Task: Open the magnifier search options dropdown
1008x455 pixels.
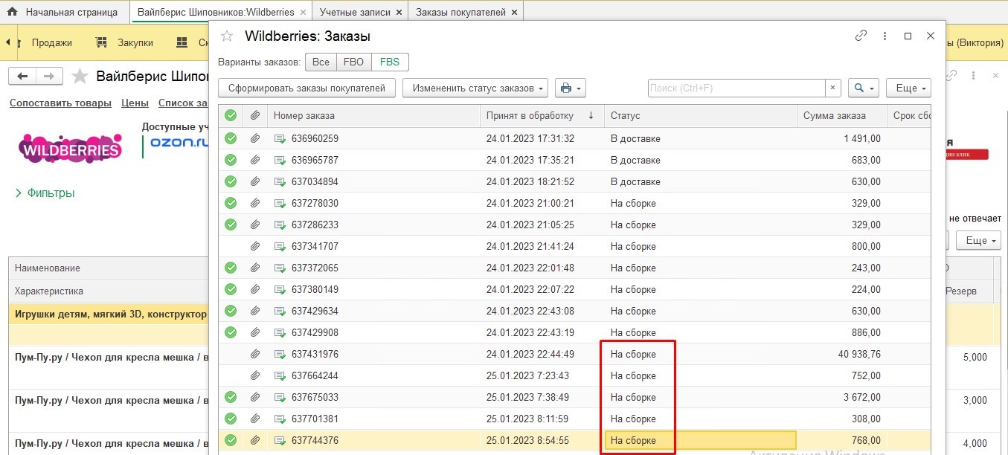Action: pyautogui.click(x=863, y=88)
